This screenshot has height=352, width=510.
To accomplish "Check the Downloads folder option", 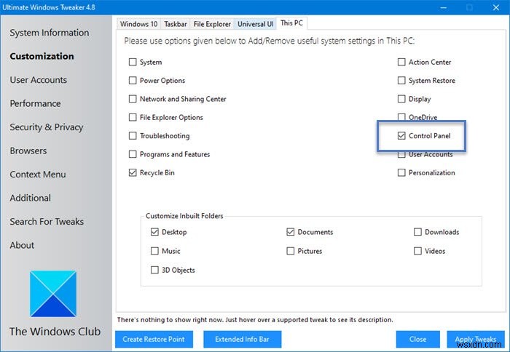I will click(417, 232).
